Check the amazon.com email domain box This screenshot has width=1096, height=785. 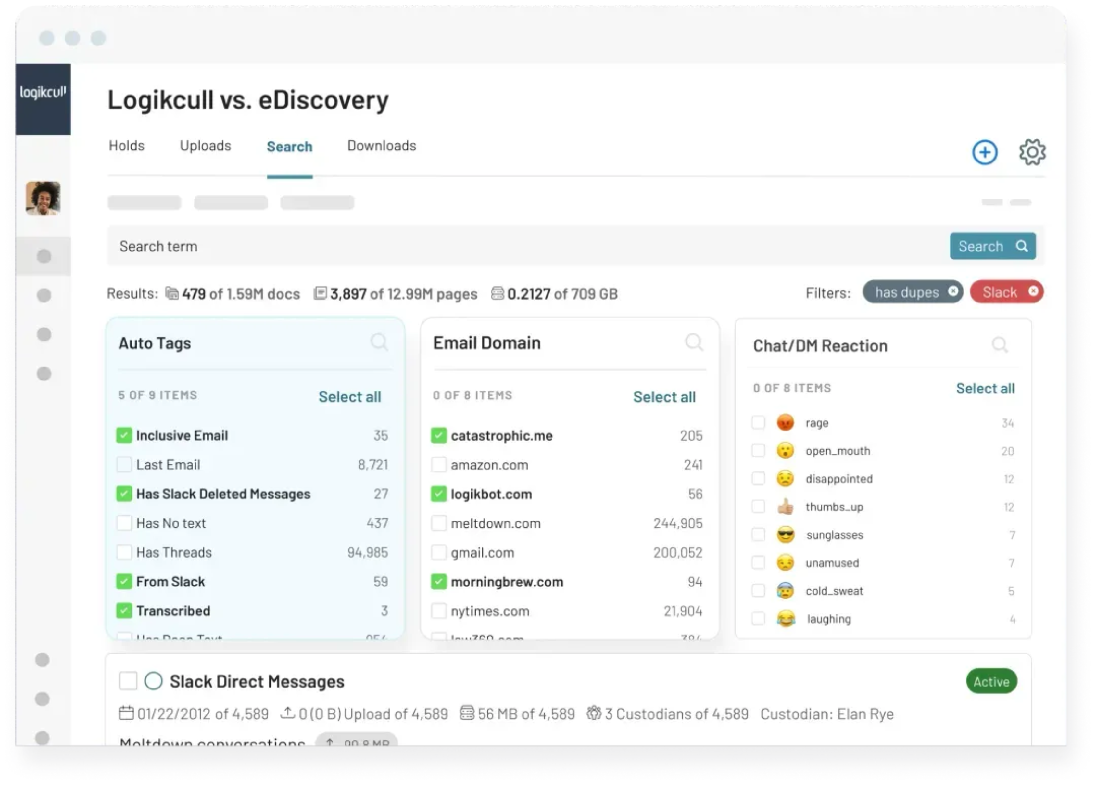point(439,465)
